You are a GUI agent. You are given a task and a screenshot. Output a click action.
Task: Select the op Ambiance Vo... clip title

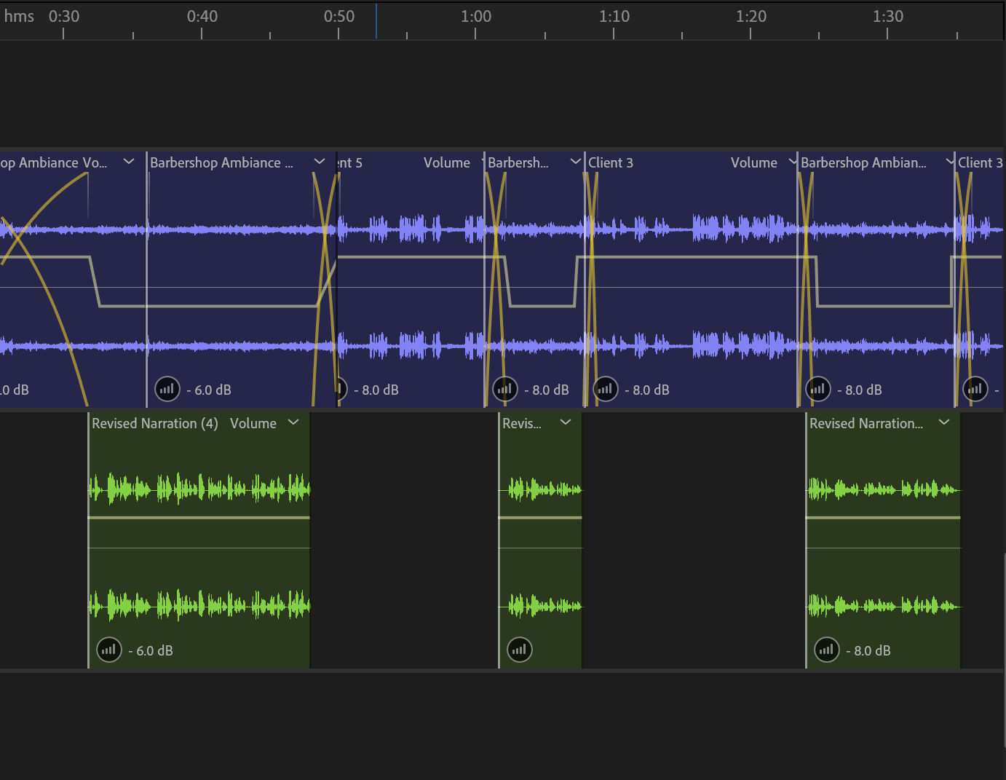[x=53, y=163]
